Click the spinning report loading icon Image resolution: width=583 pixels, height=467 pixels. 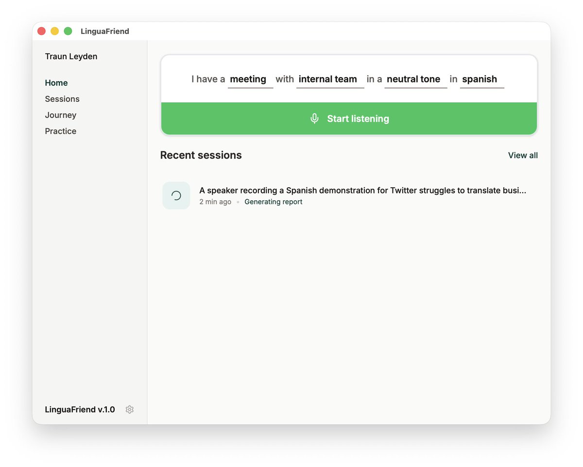[x=176, y=195]
